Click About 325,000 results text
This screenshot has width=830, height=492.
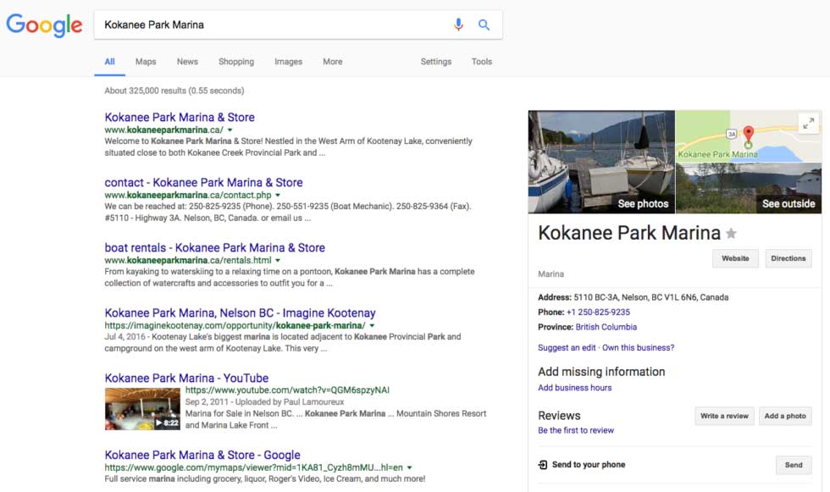(x=174, y=91)
